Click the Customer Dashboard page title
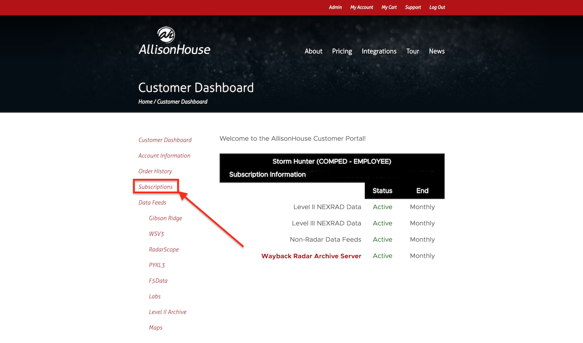This screenshot has width=583, height=343. [196, 87]
